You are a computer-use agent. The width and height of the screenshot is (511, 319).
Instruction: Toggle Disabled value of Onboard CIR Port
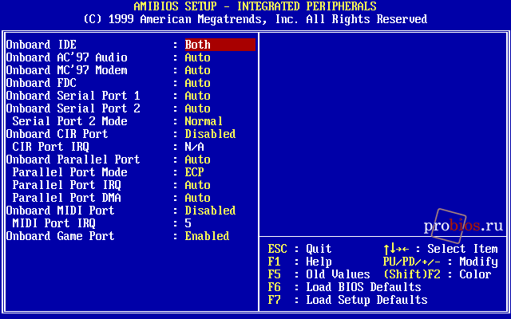[x=210, y=134]
